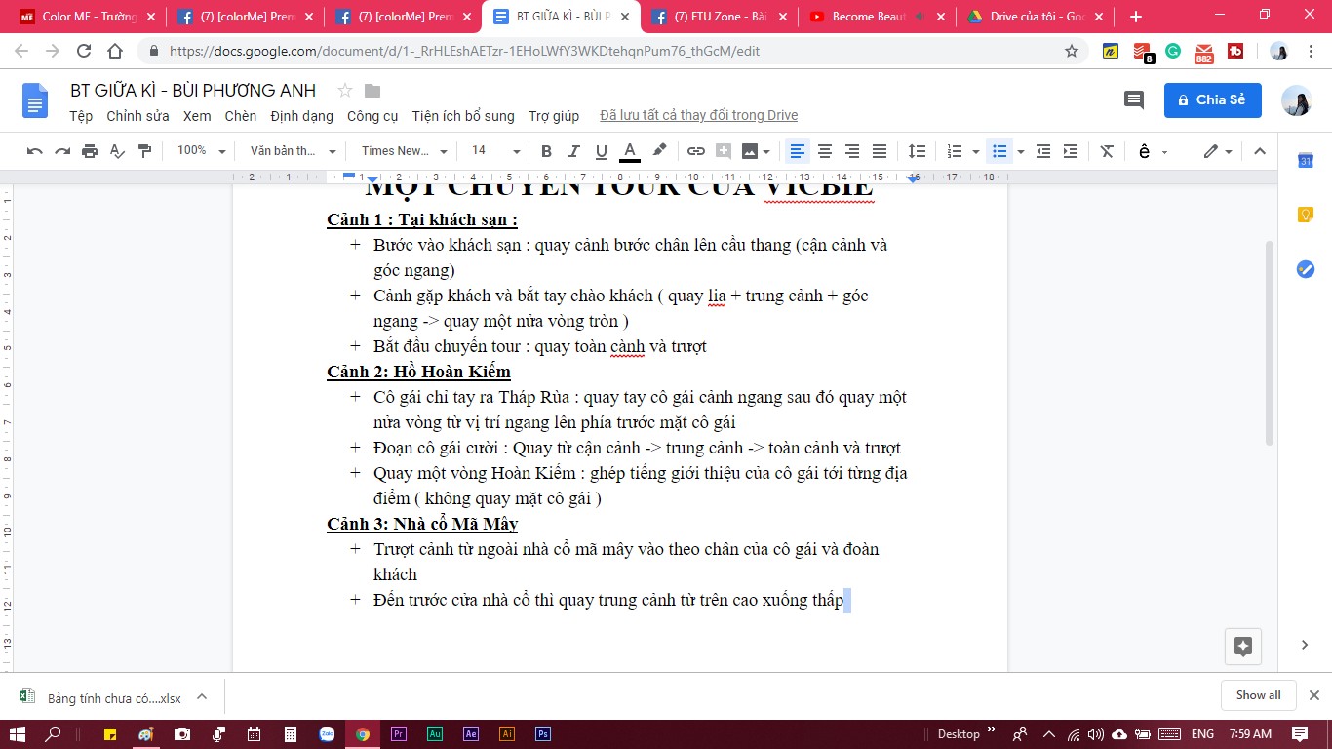Open the paragraph style dropdown 'Văn bản th...'
Screen dimensions: 1332x749
pos(293,151)
